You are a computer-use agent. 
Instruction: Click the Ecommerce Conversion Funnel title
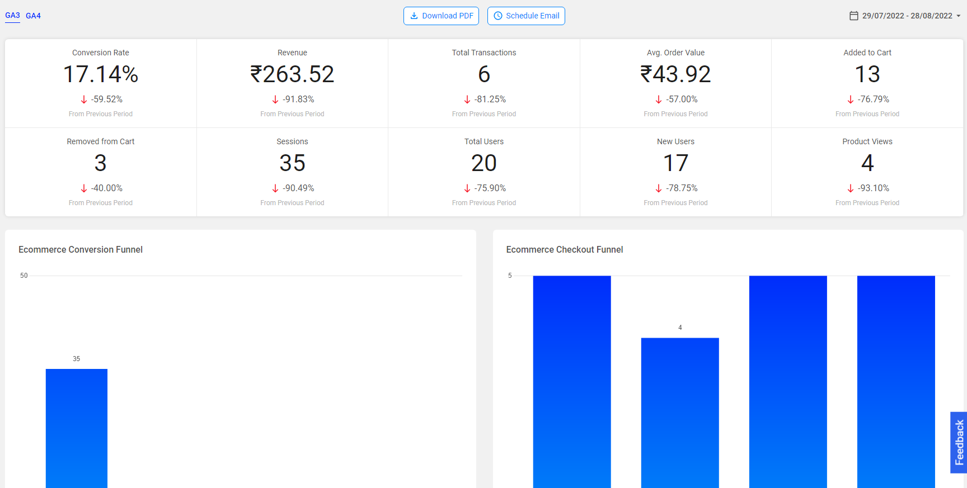point(81,250)
